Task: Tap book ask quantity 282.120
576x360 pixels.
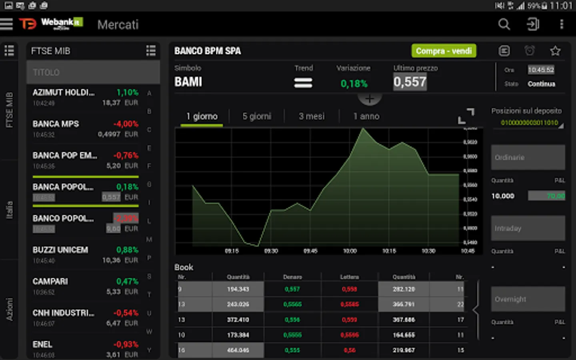Action: (x=404, y=289)
